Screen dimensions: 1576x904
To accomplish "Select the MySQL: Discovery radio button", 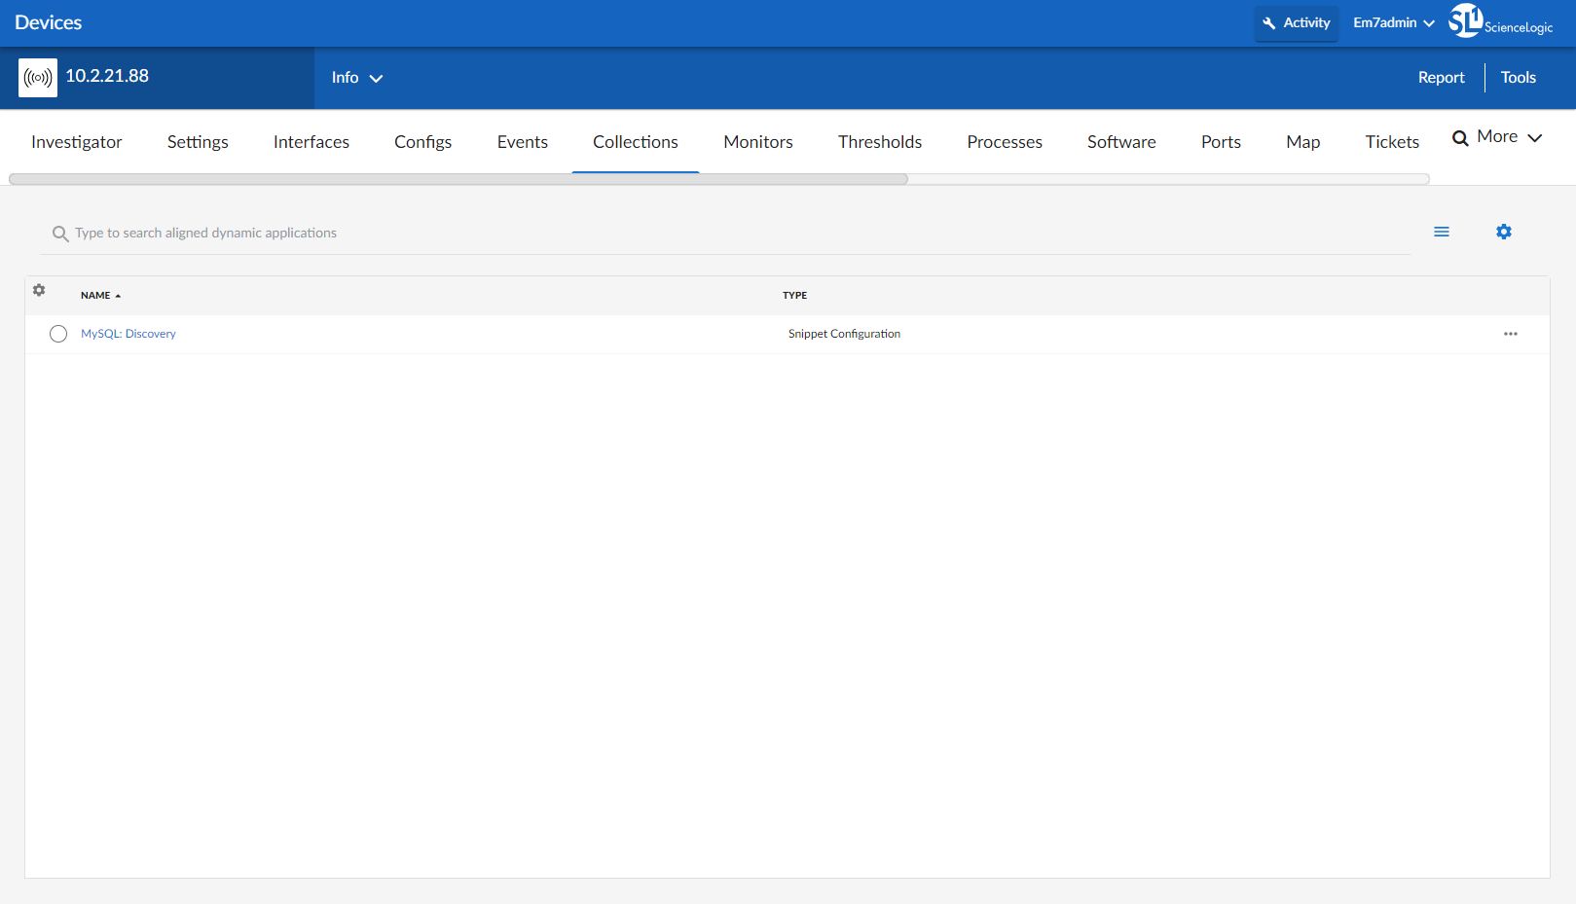I will coord(58,334).
